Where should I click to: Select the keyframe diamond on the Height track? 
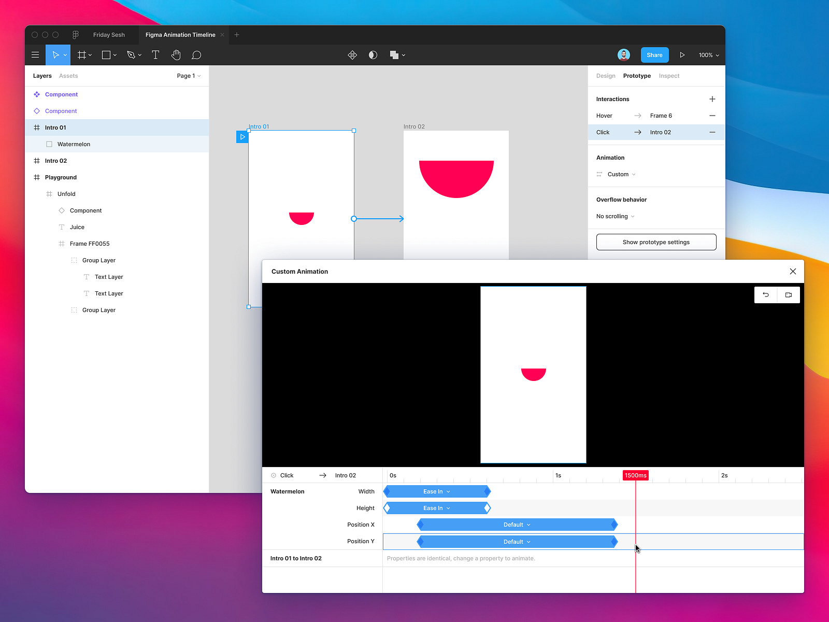(386, 508)
